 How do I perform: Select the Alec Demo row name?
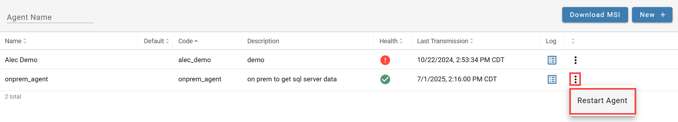point(21,60)
